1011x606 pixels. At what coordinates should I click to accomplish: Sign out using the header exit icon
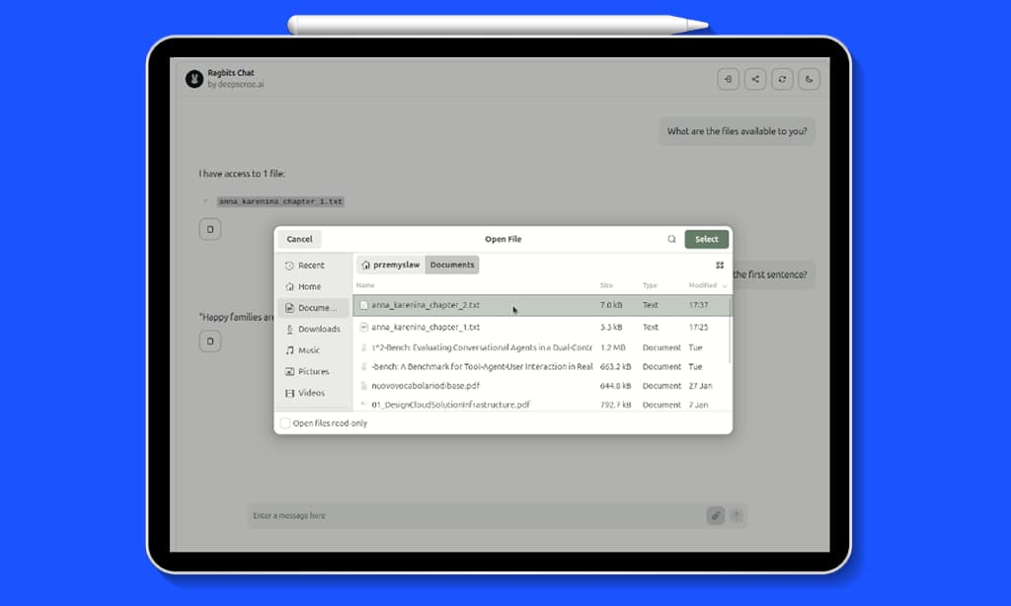click(x=728, y=79)
